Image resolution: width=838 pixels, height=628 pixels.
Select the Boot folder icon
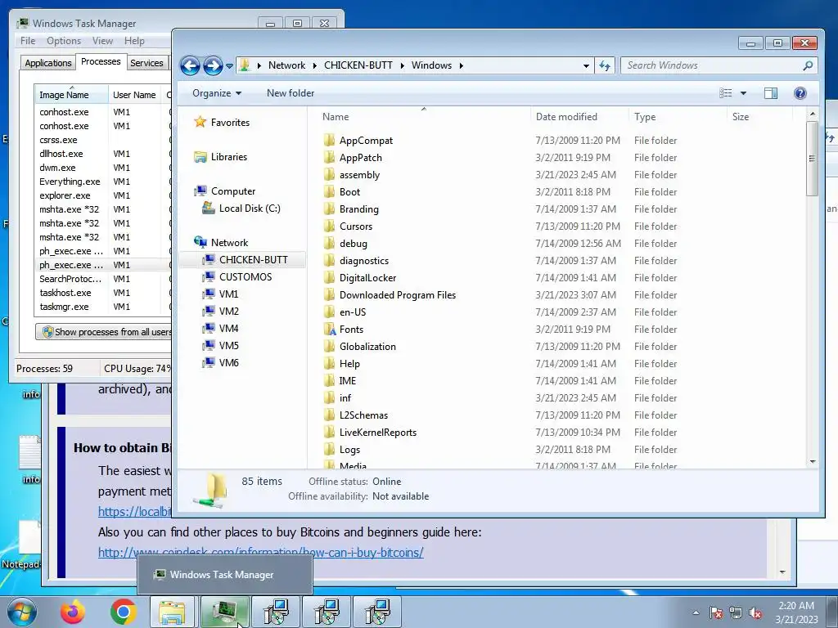329,191
